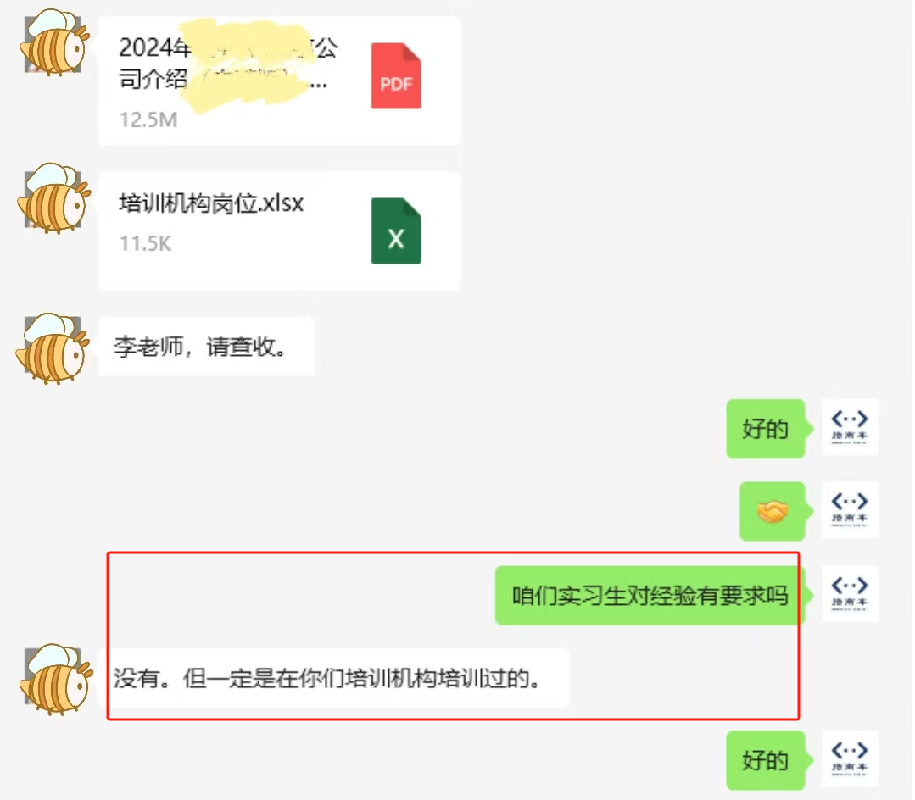The width and height of the screenshot is (915, 800).
Task: Click the bee avatar beside the xlsx file
Action: pos(55,197)
